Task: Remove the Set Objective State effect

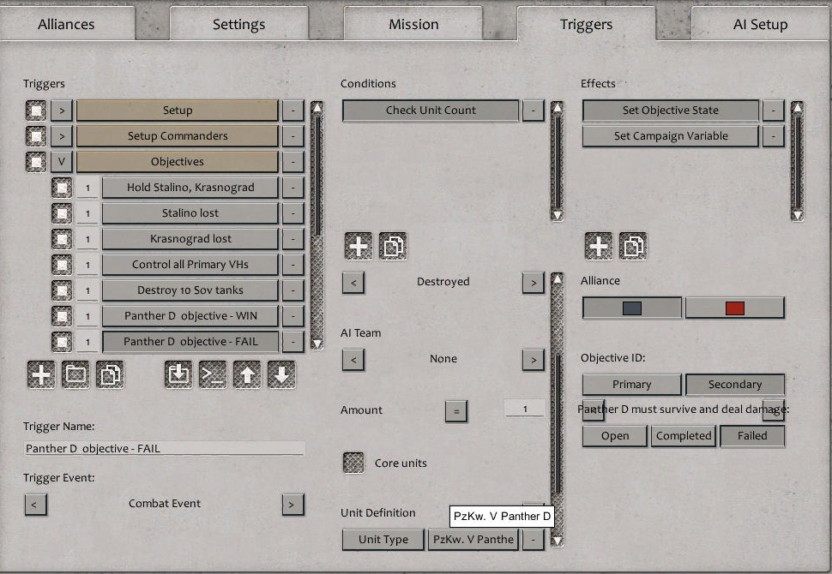Action: (773, 111)
